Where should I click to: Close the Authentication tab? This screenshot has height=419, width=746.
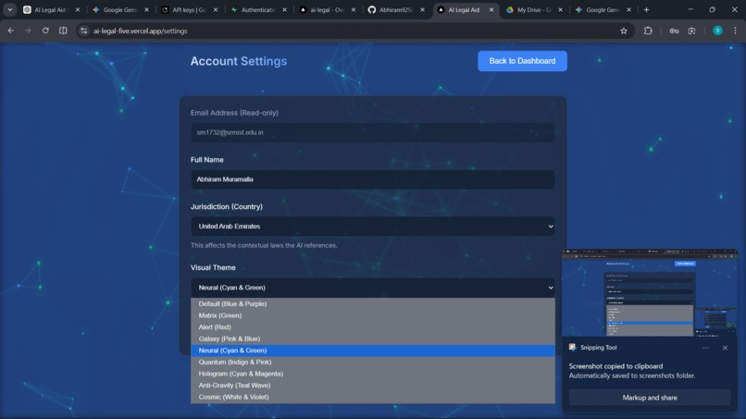[x=284, y=9]
